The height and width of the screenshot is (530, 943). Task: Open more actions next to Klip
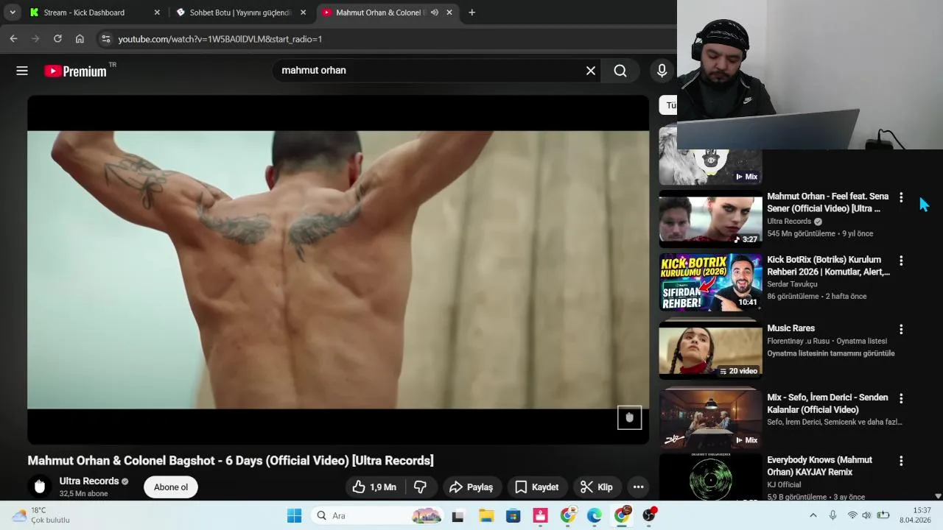point(638,487)
